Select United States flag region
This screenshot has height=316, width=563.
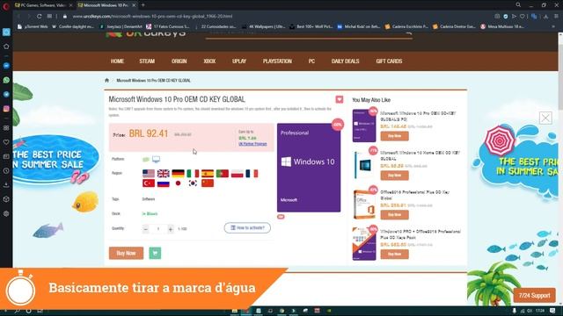pyautogui.click(x=149, y=174)
